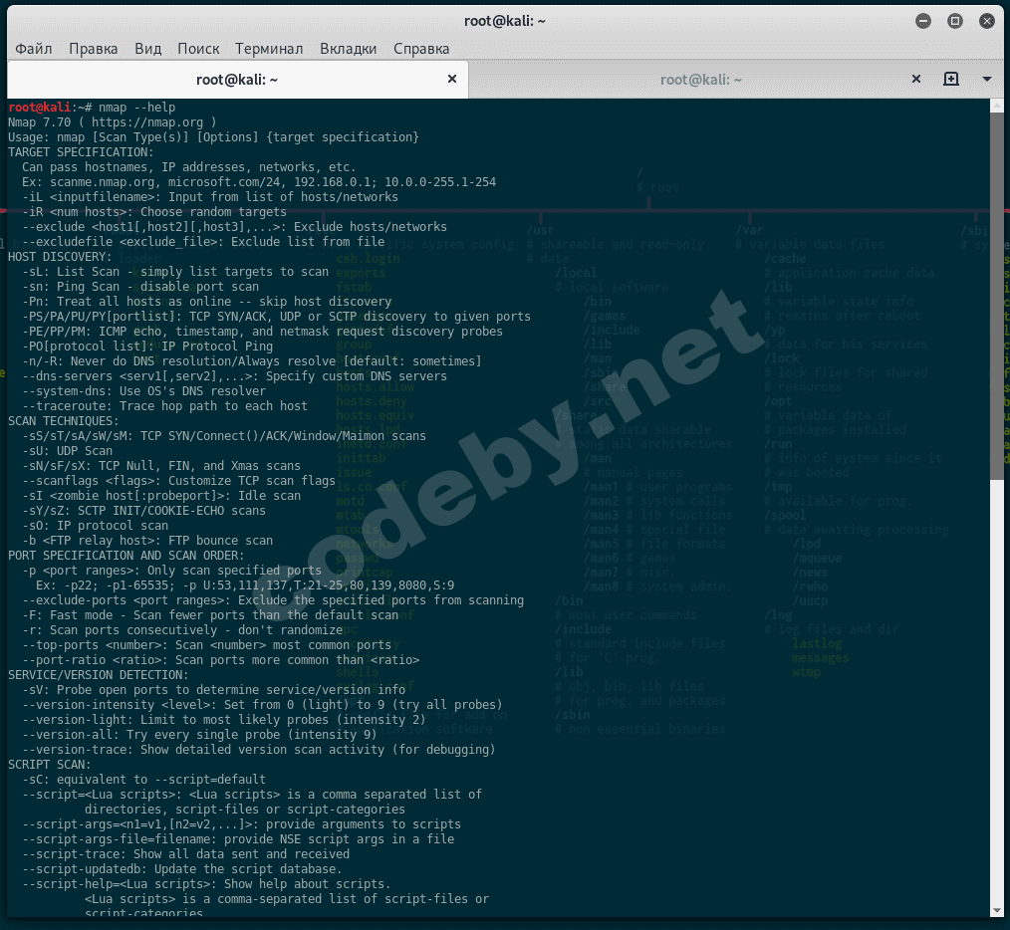Click the '--traceroute' option line

pos(165,405)
